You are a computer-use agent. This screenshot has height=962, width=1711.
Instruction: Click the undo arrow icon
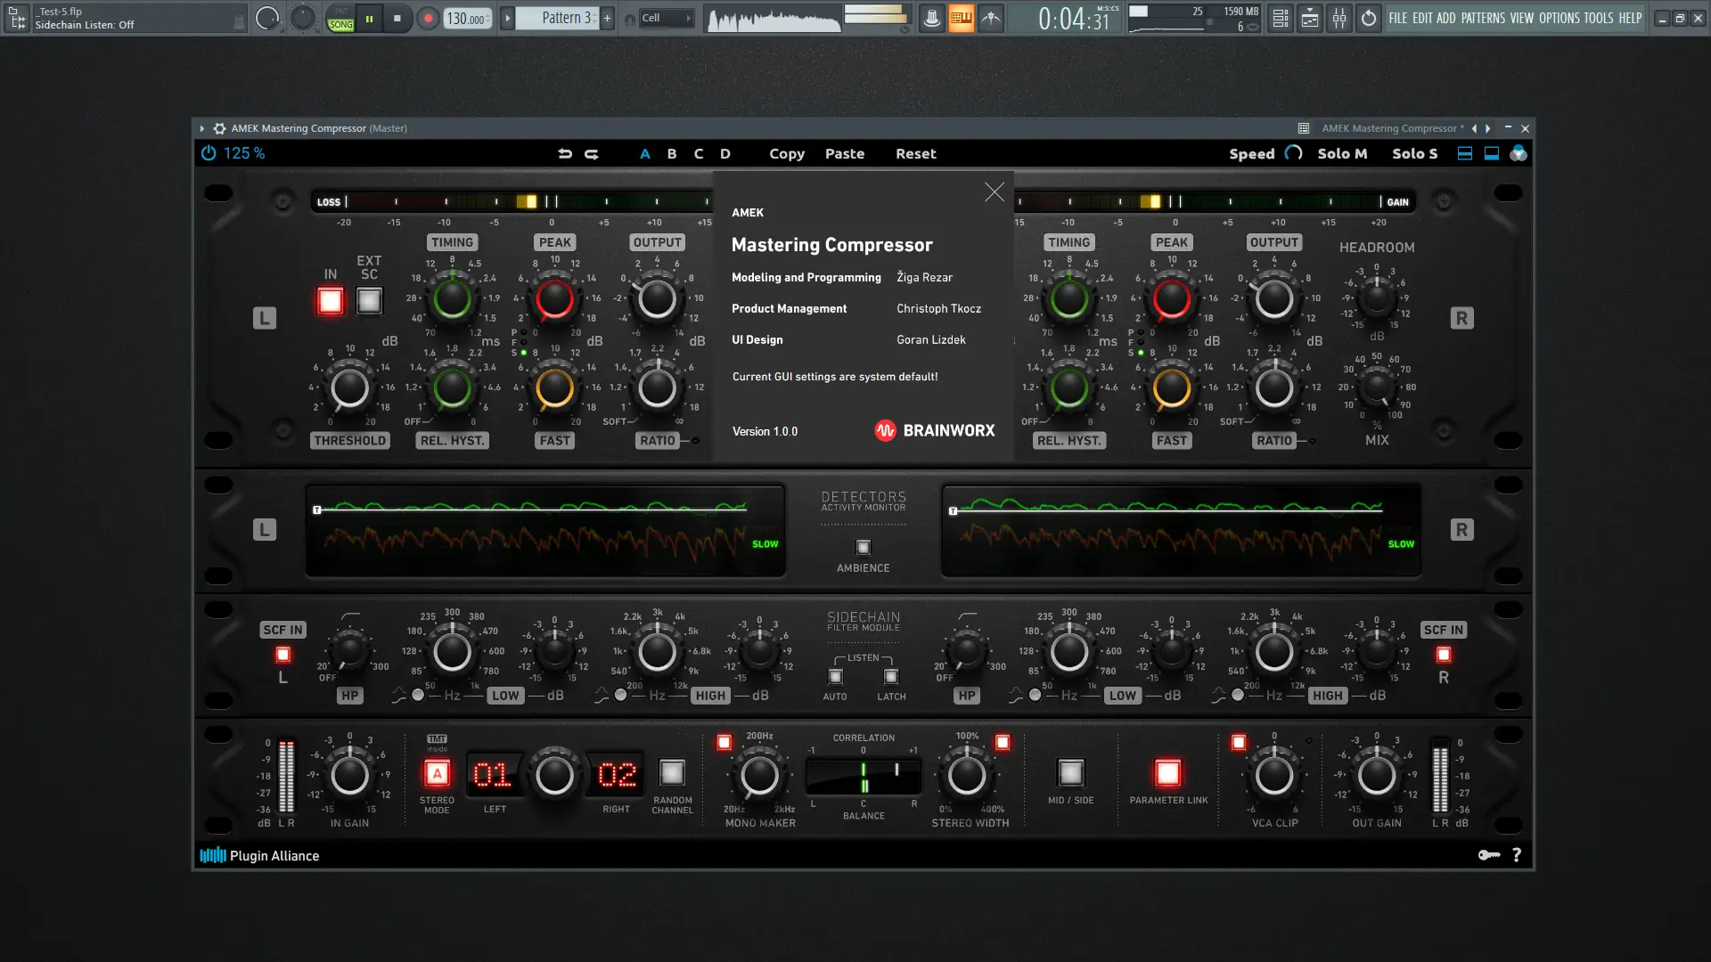point(565,153)
